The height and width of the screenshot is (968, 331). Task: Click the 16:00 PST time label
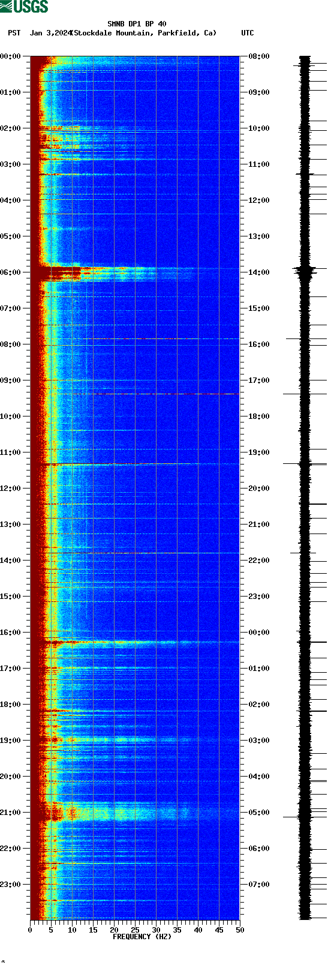(x=10, y=633)
